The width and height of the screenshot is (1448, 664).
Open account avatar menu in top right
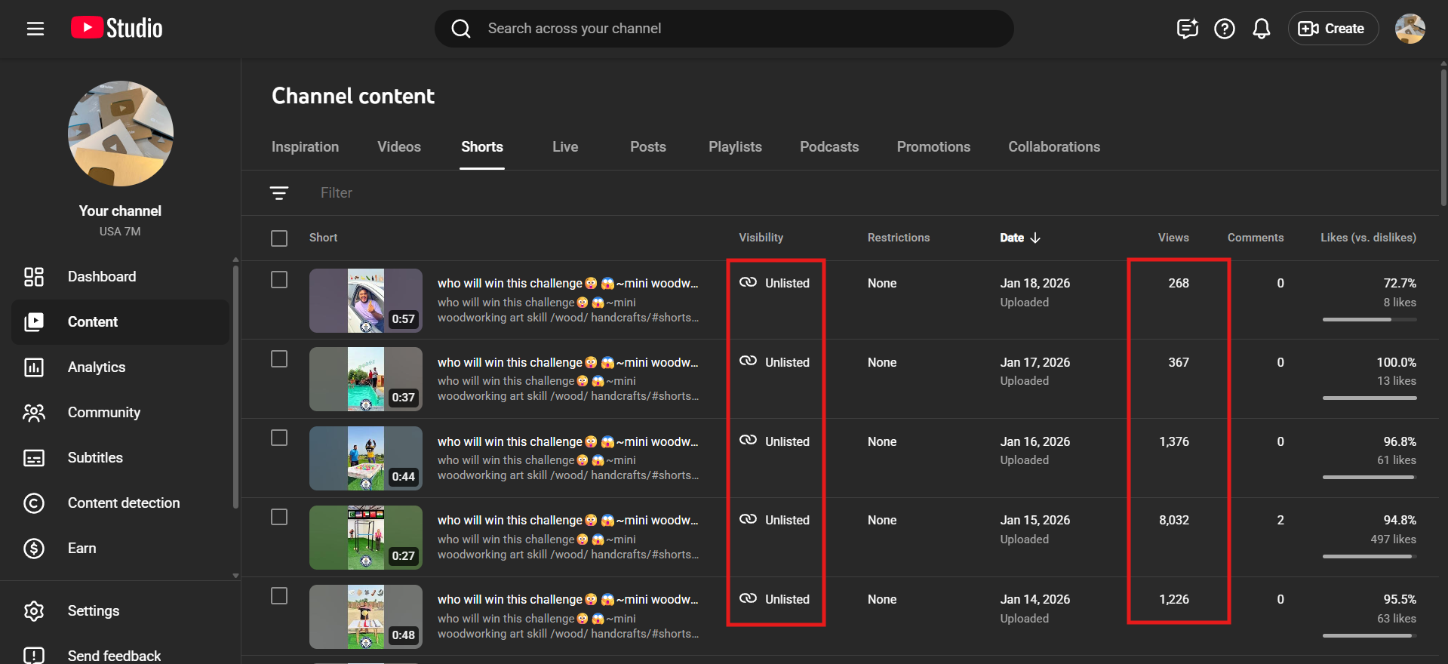click(1409, 29)
